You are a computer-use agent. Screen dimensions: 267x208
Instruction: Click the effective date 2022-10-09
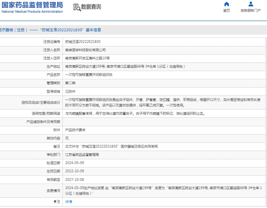pos(74,171)
